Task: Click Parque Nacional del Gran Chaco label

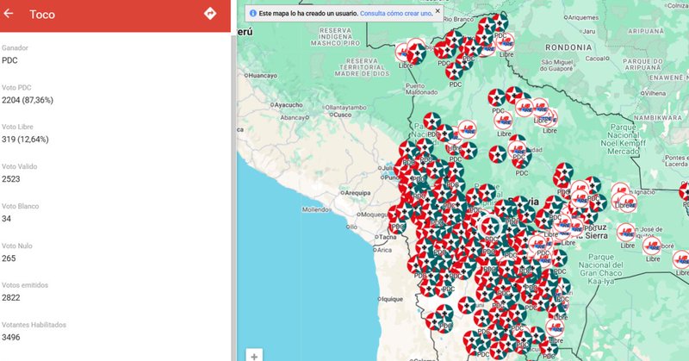Action: (x=600, y=269)
